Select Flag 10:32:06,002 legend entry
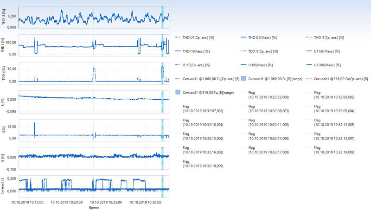This screenshot has height=210, width=371. coord(334,95)
